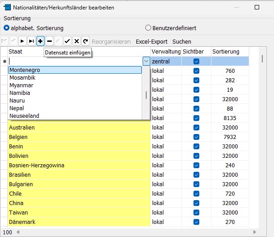Click the window icon in title bar
Screen dimensions: 274x237
pos(7,7)
